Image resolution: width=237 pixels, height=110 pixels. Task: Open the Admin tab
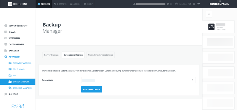pyautogui.click(x=75, y=4)
